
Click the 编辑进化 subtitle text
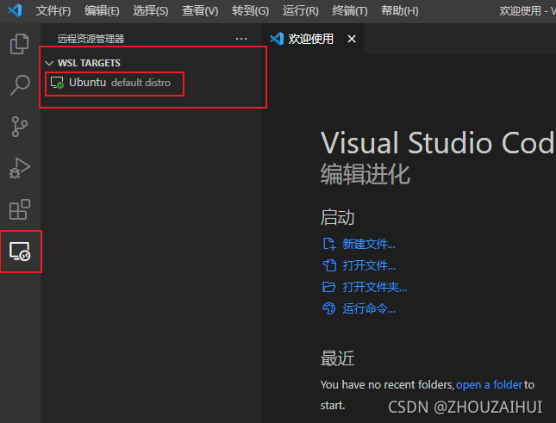[x=365, y=174]
